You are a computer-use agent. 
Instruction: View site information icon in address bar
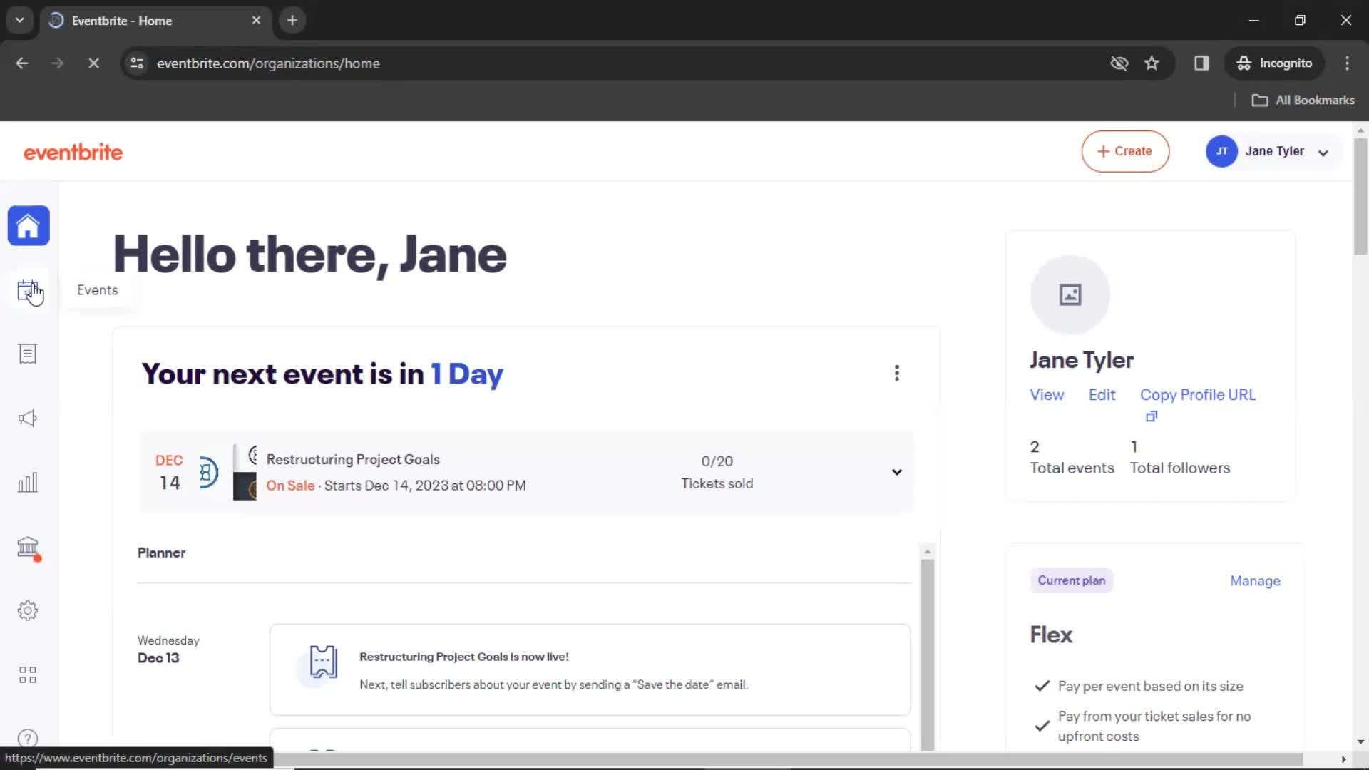pyautogui.click(x=137, y=63)
